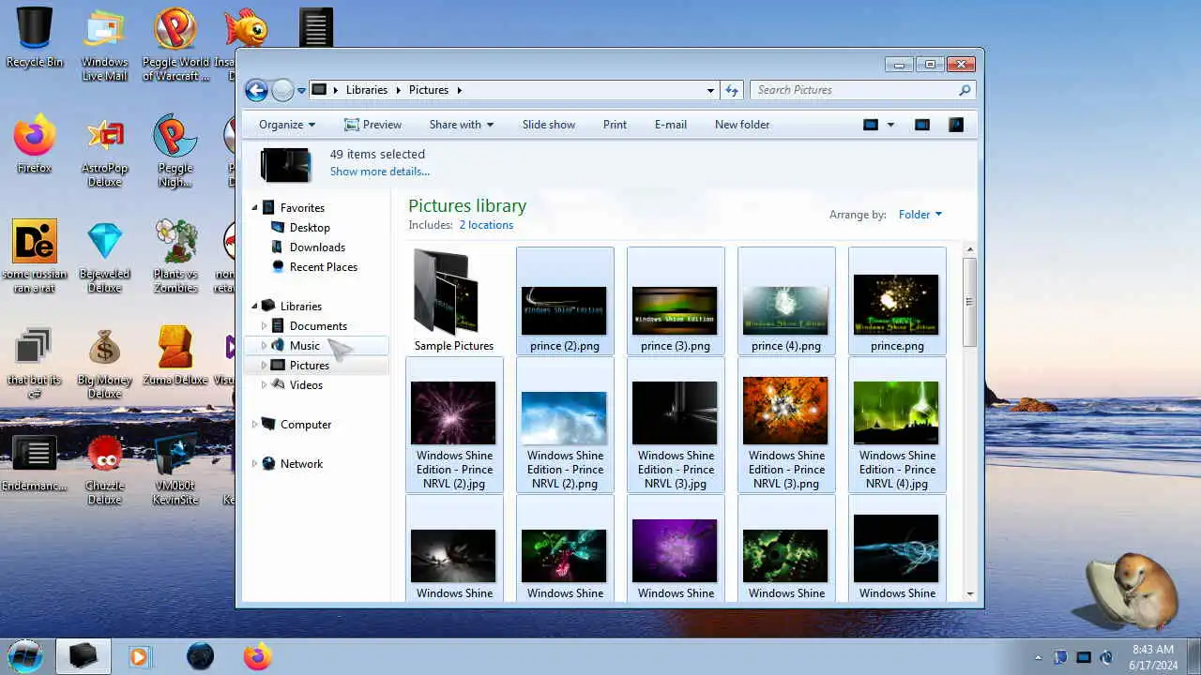Screen dimensions: 1201x675
Task: Click Explorer's Forward arrow button
Action: click(282, 90)
